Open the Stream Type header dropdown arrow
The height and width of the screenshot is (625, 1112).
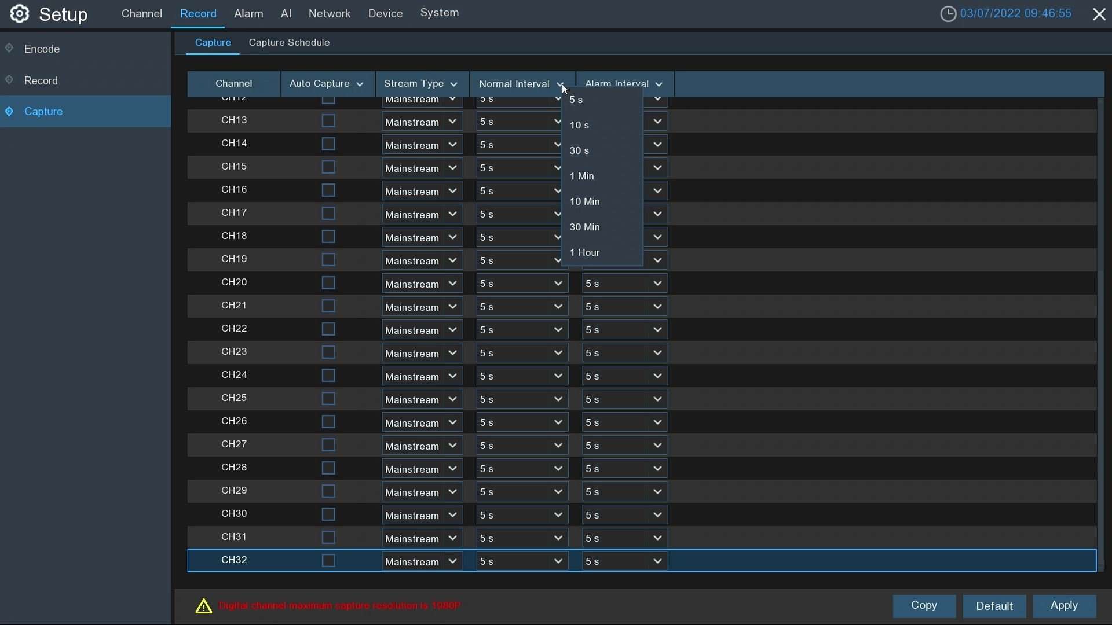[453, 84]
